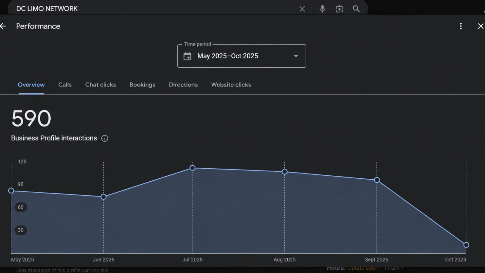
Task: Click the calendar icon in Time period
Action: 187,56
